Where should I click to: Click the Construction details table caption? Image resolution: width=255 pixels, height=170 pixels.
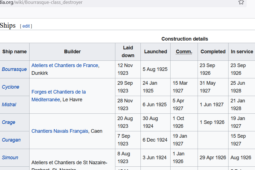(185, 39)
